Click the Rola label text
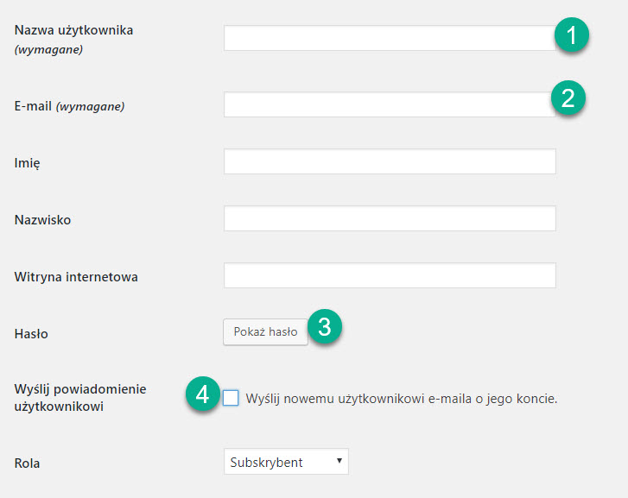The image size is (628, 498). tap(27, 463)
